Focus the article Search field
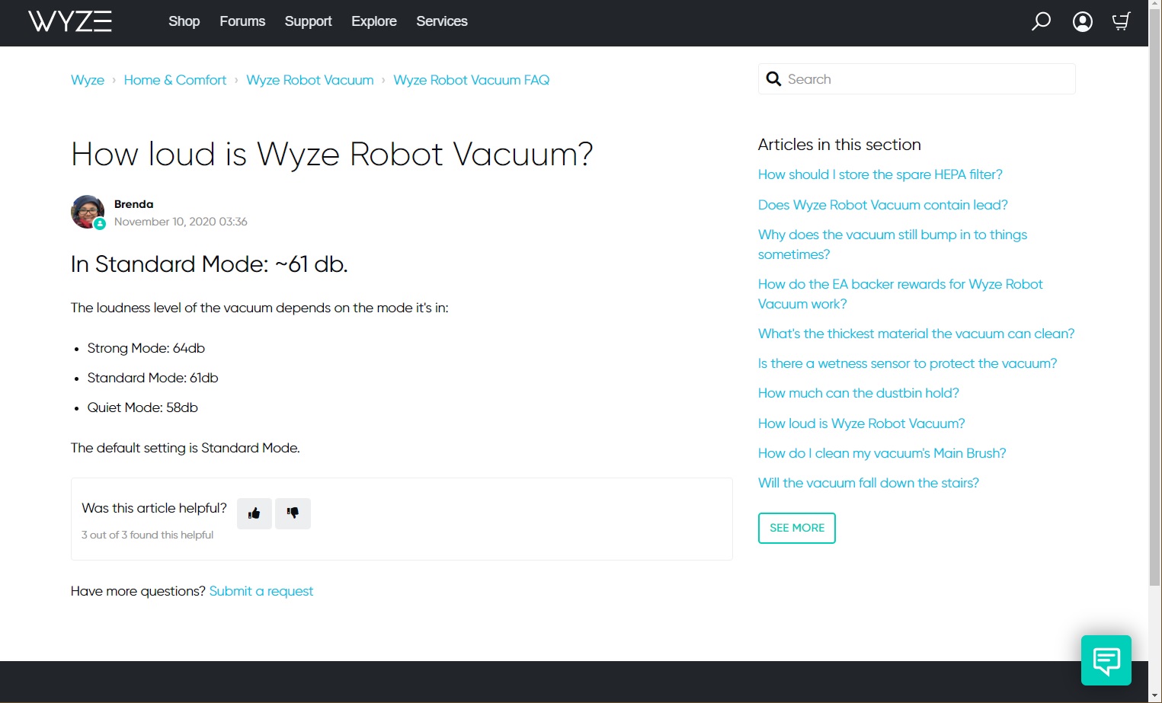Screen dimensions: 1162x703 (x=917, y=79)
